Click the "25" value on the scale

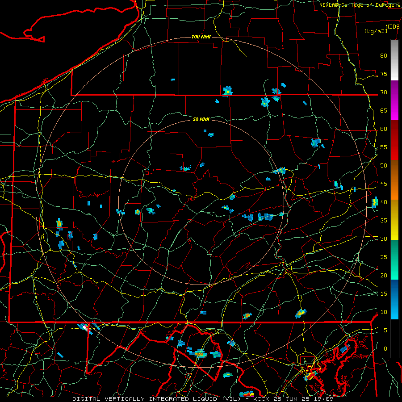[x=384, y=257]
